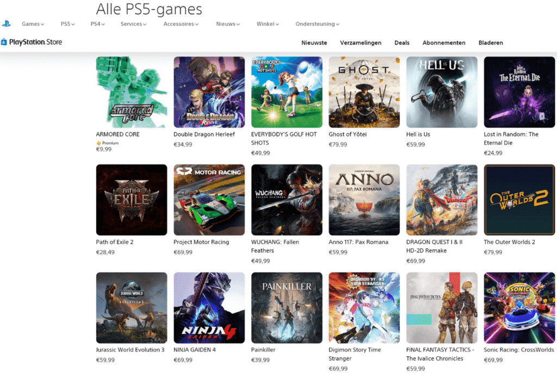Open the ARMORED CORE cover thumbnail

click(132, 92)
